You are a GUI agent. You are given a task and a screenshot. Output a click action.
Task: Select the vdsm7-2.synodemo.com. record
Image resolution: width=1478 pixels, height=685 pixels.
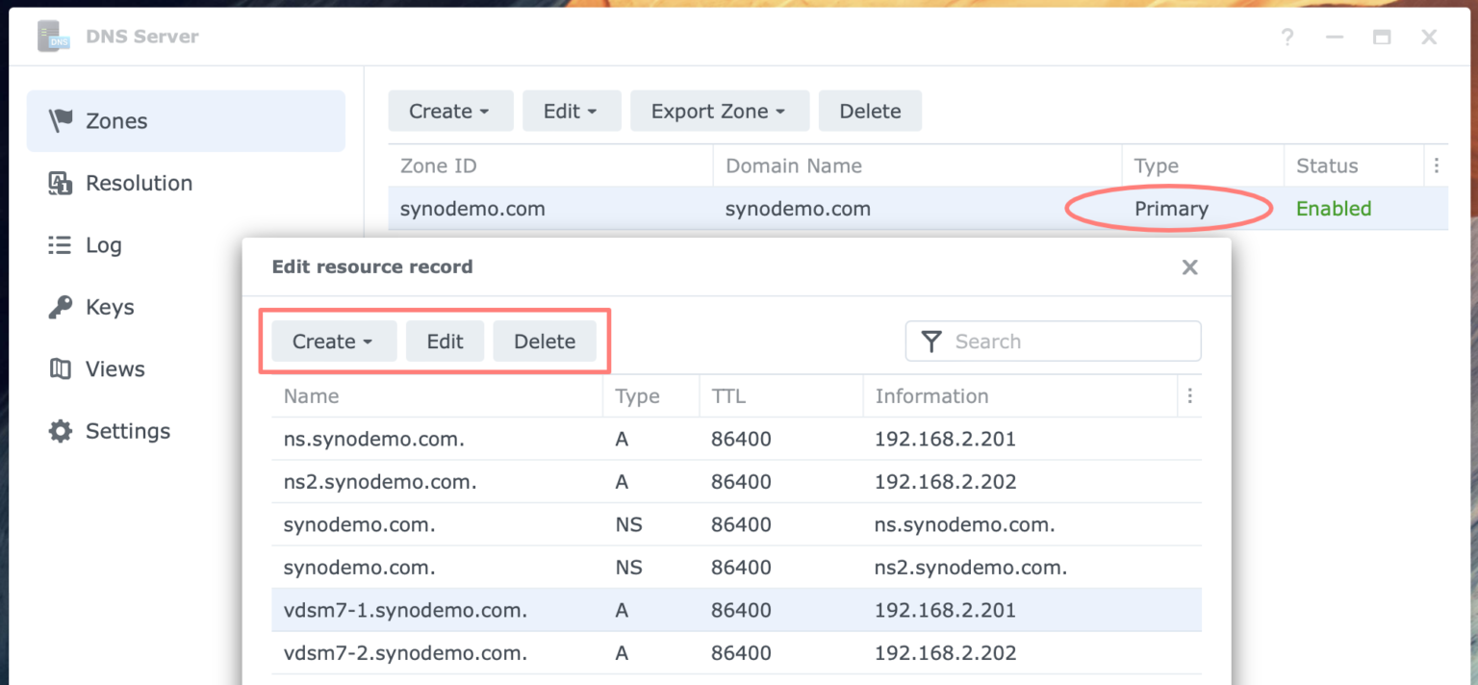pos(736,653)
